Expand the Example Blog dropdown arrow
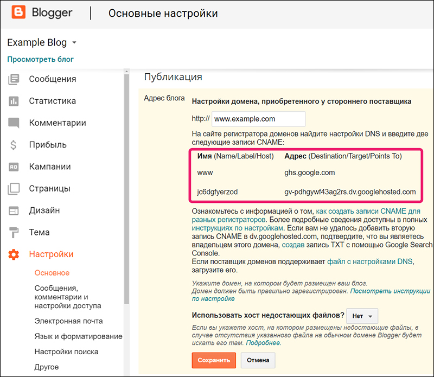The width and height of the screenshot is (434, 377). 74,42
